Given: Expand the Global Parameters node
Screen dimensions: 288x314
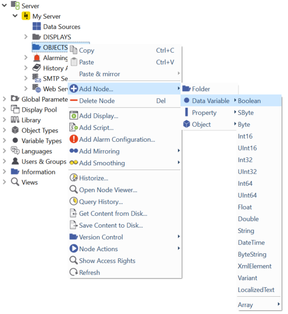Looking at the screenshot, I should [4, 99].
